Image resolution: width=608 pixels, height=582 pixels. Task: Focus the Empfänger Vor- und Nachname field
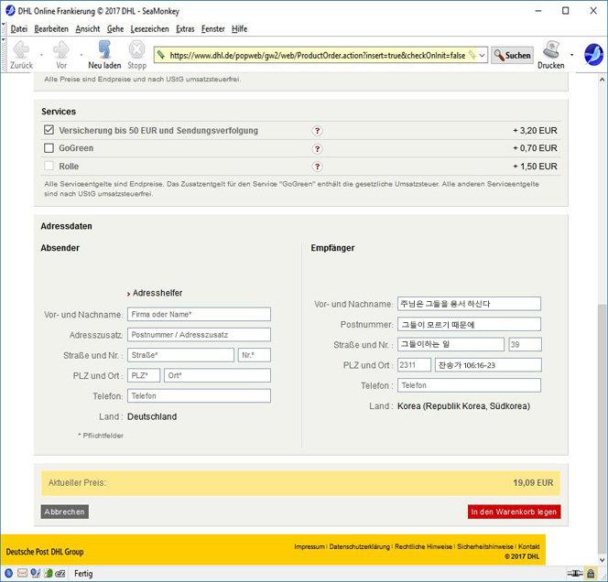[469, 304]
